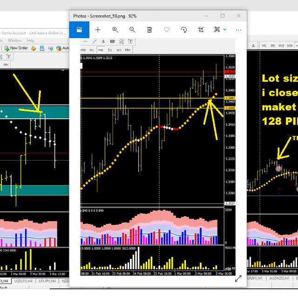
Task: Click the plus Add to icon in Photos
Action: [98, 30]
